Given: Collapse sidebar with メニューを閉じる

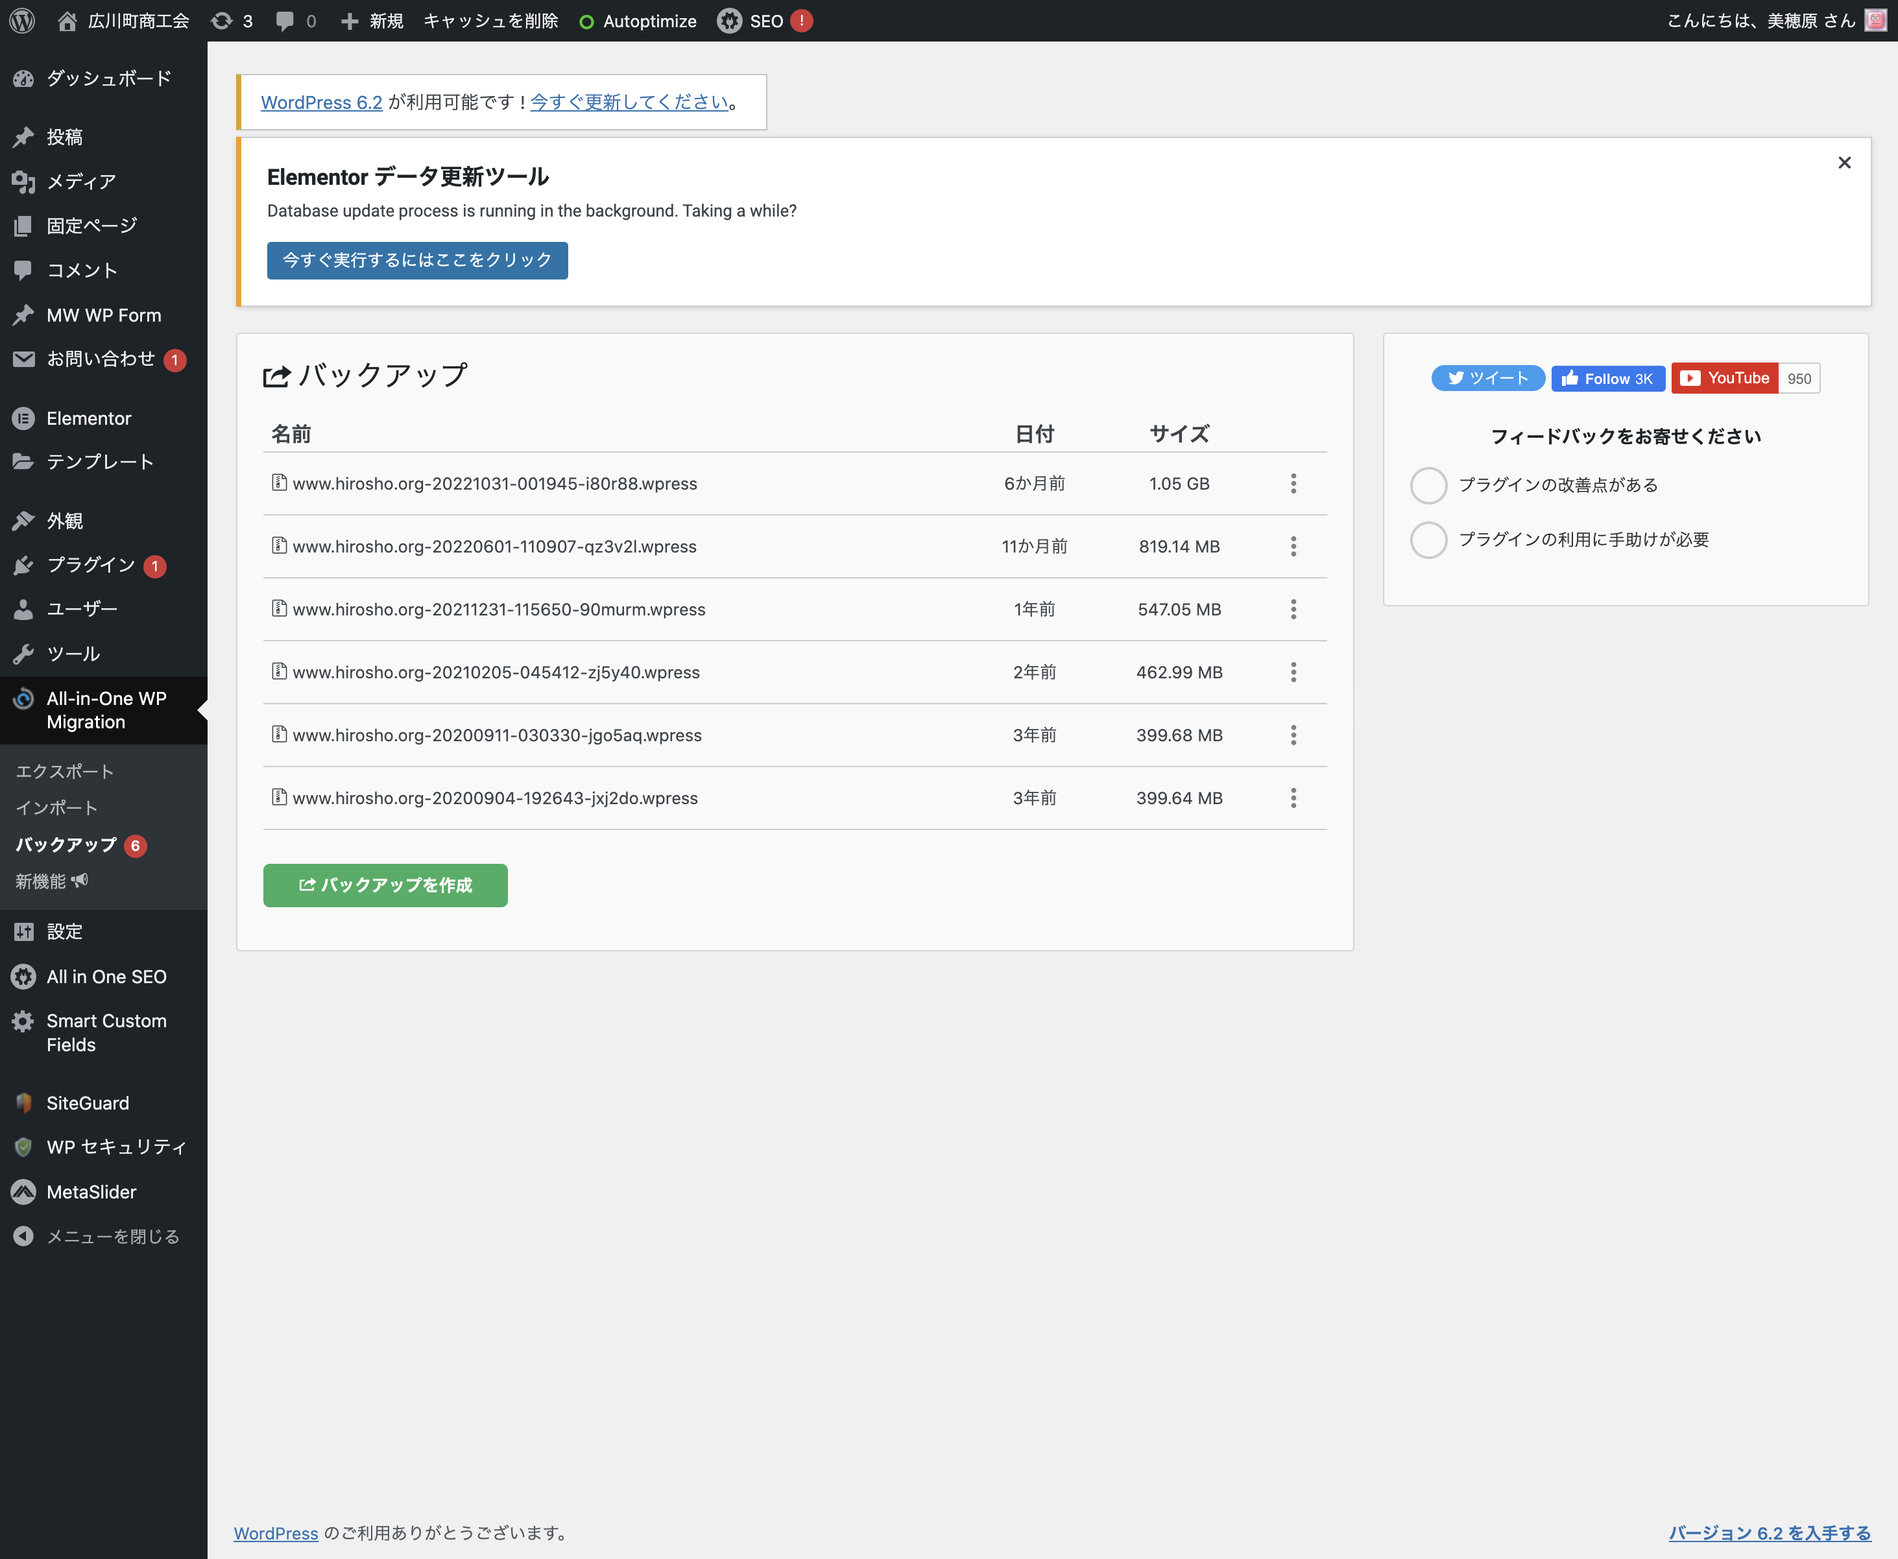Looking at the screenshot, I should 103,1237.
